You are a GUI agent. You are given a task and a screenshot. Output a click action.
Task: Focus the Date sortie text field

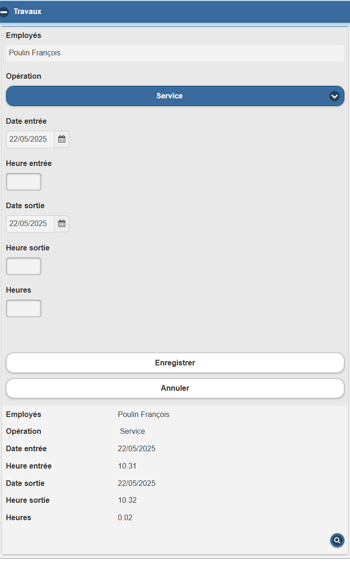tap(30, 224)
